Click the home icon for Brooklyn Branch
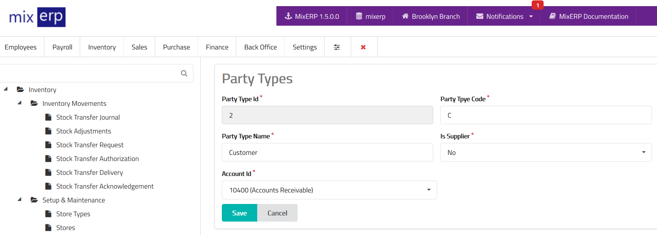This screenshot has width=657, height=235. pyautogui.click(x=405, y=16)
